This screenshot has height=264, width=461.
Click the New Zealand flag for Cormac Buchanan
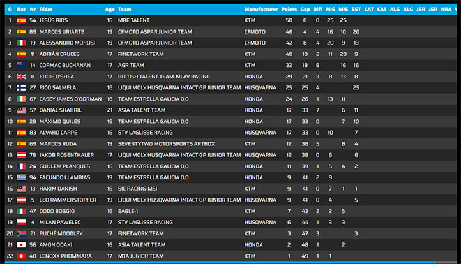click(x=21, y=65)
